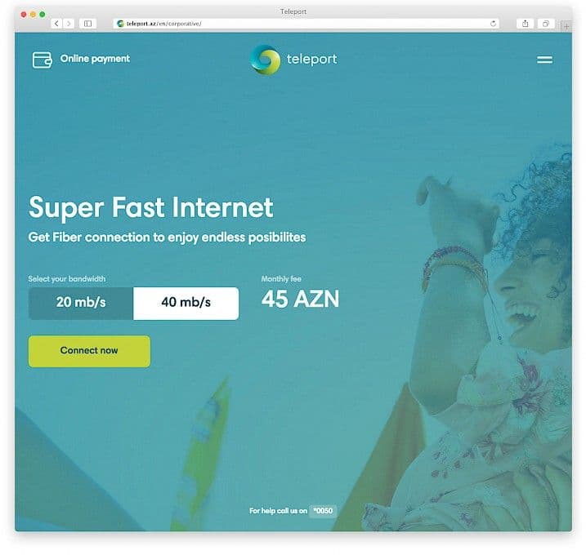Click the teleport swirl logo
The width and height of the screenshot is (586, 555).
(x=265, y=60)
